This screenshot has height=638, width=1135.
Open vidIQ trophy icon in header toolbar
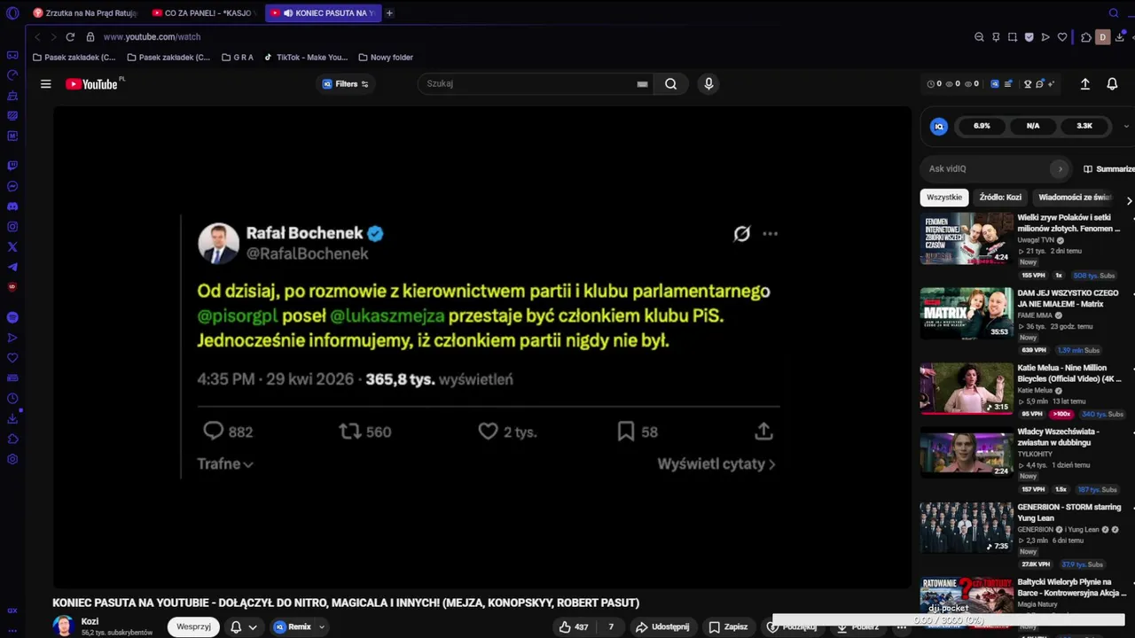pos(1029,84)
